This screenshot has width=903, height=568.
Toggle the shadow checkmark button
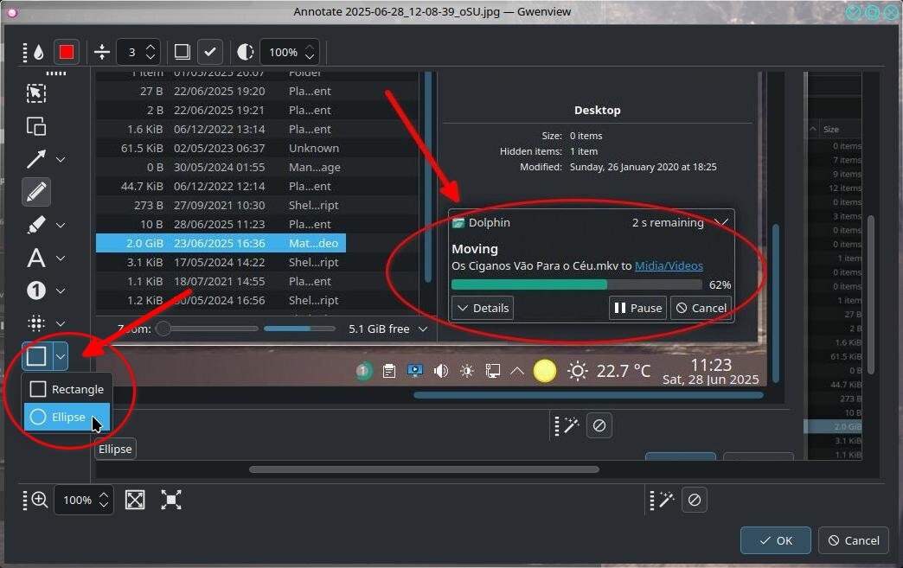pos(210,53)
